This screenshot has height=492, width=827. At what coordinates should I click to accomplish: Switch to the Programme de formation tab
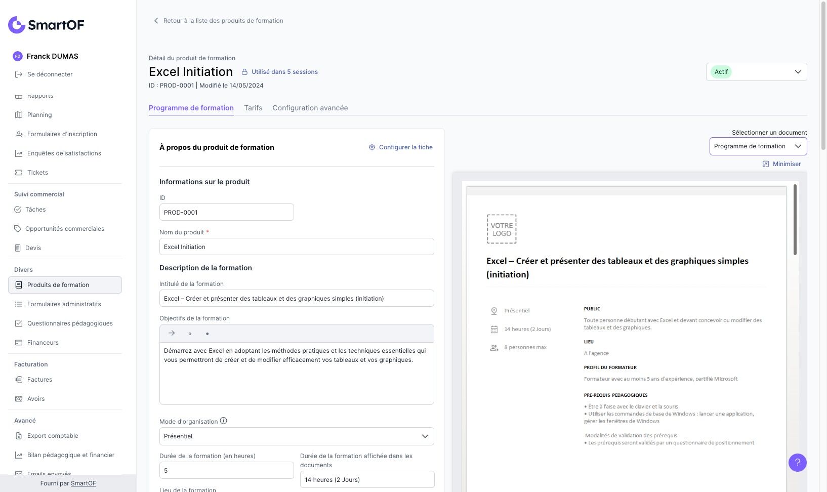tap(191, 108)
